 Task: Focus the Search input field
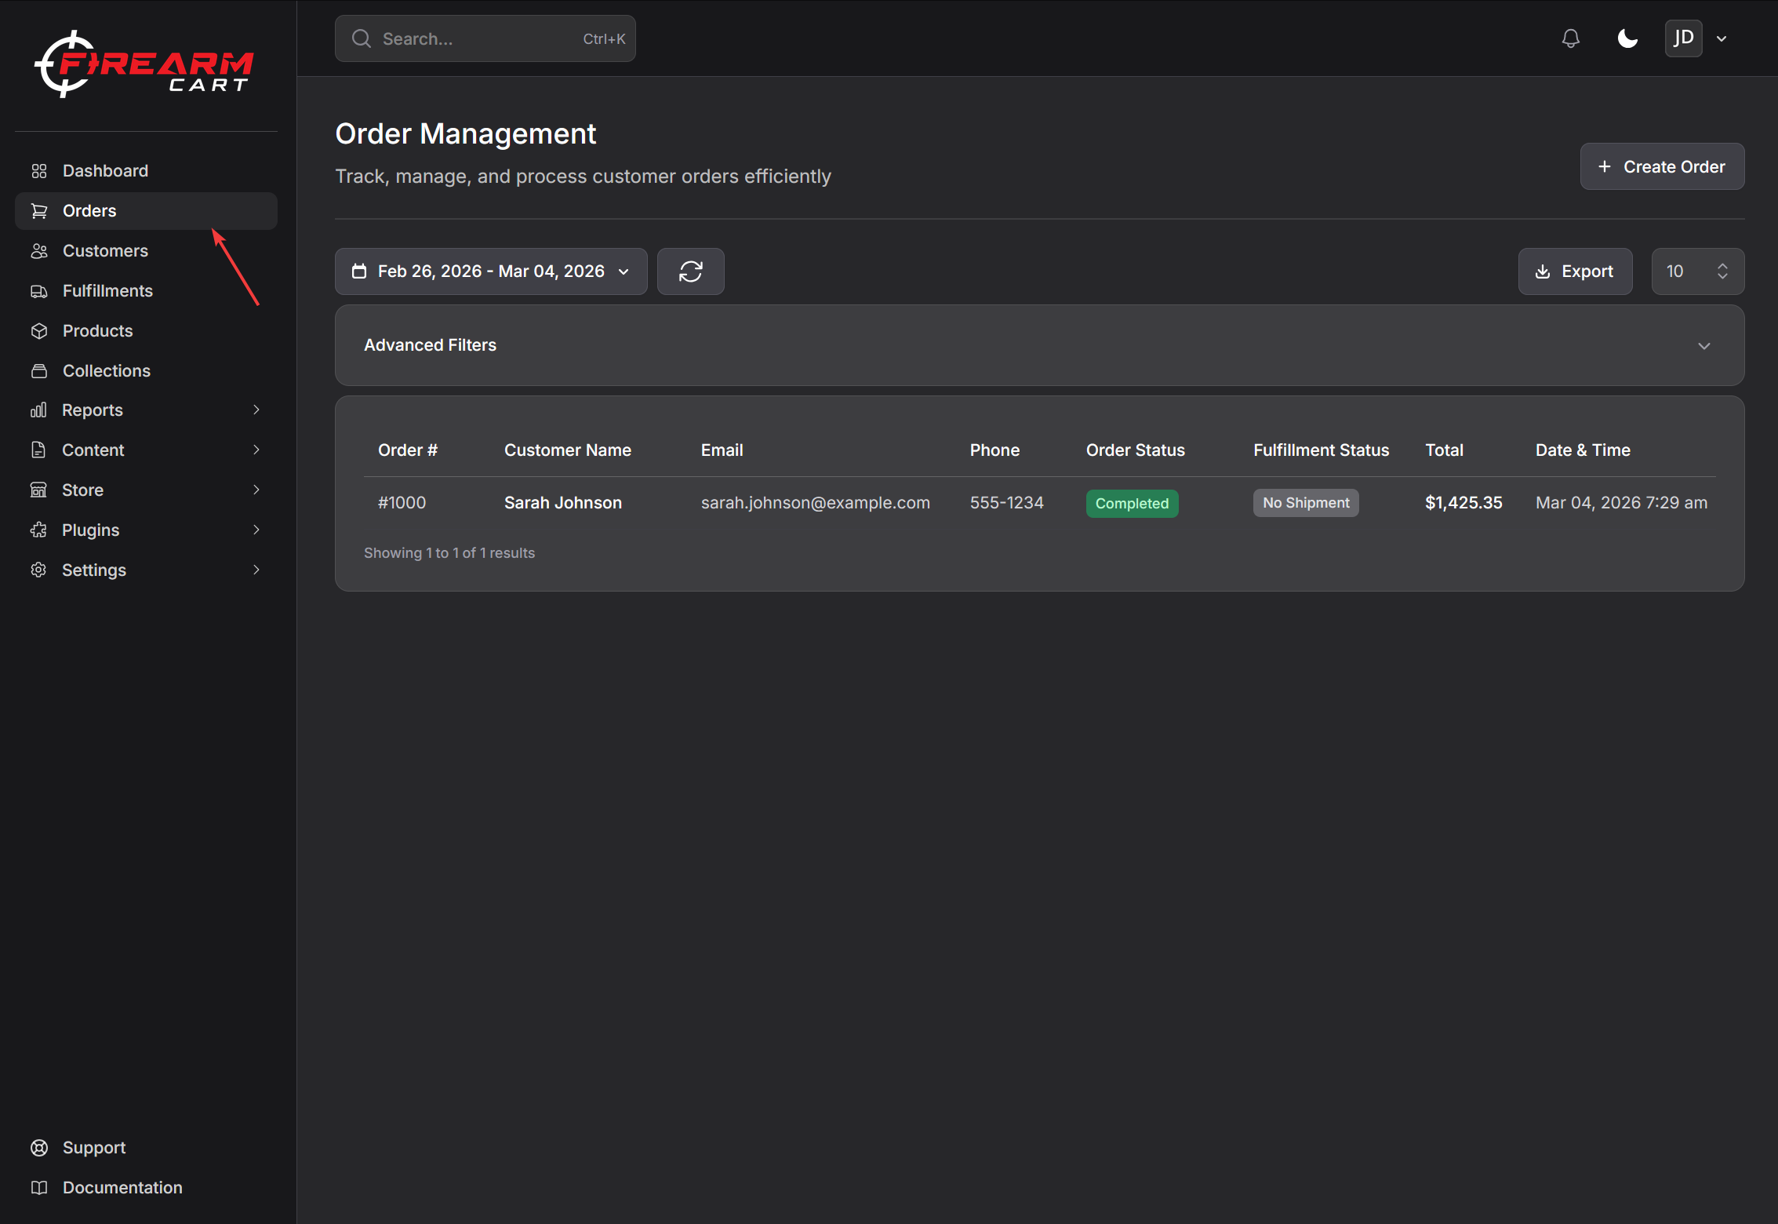coord(485,38)
